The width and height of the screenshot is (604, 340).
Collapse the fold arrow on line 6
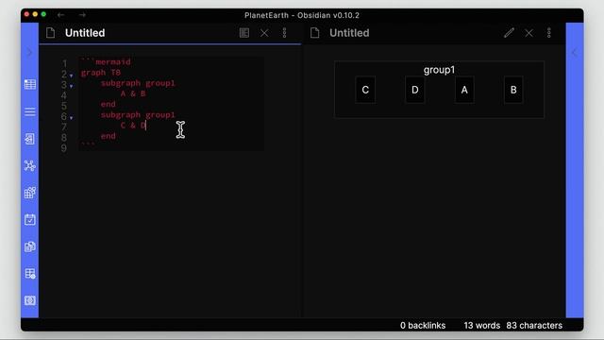(x=72, y=118)
